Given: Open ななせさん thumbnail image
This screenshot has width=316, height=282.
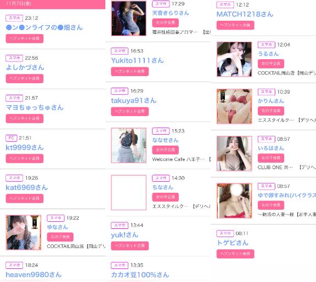Looking at the screenshot, I should click(x=129, y=145).
